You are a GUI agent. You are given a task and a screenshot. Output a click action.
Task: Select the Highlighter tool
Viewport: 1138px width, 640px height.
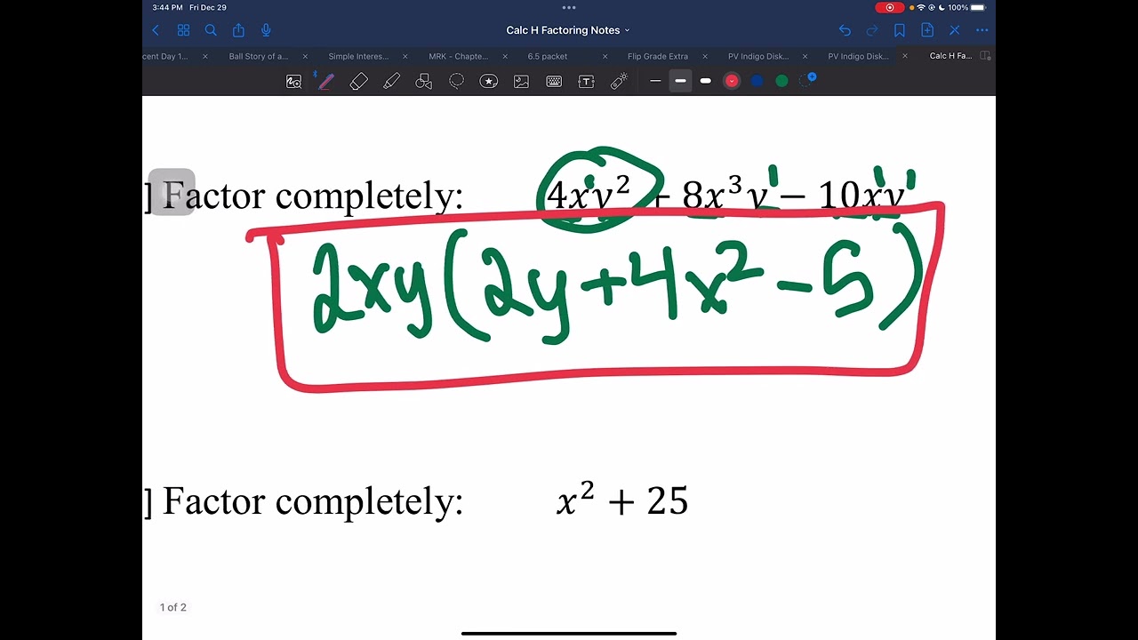391,82
